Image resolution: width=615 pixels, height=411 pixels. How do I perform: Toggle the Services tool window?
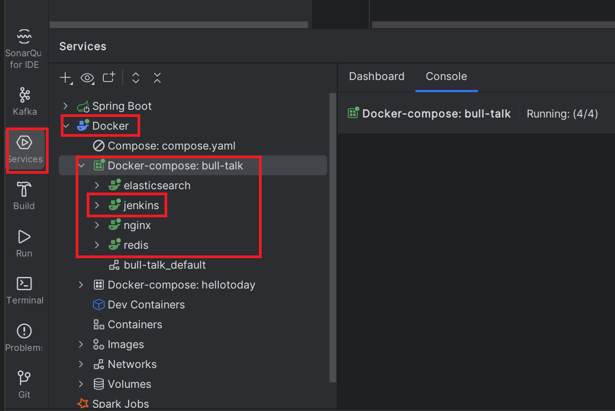click(25, 150)
